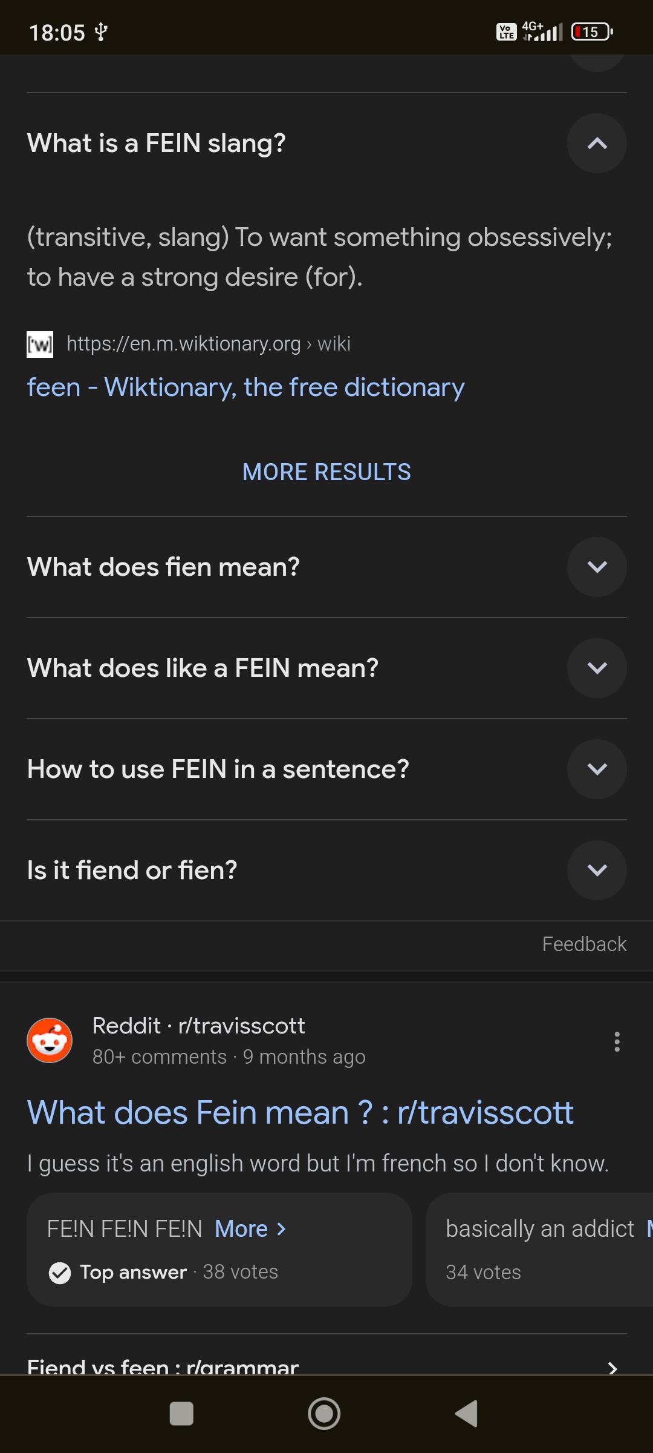
Task: Tap the VoLTE indicator in the status bar
Action: click(x=507, y=30)
